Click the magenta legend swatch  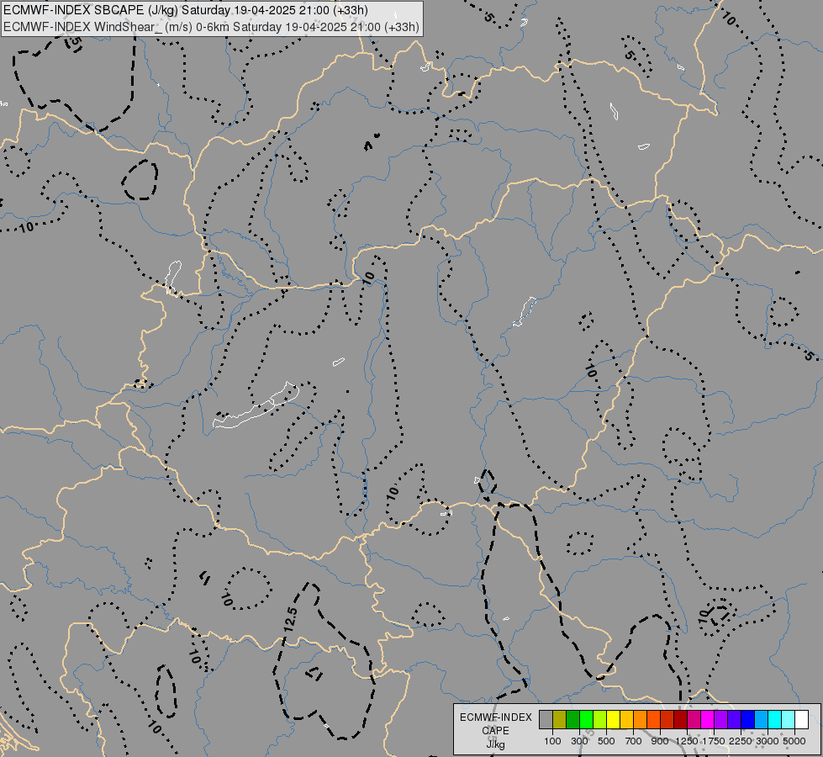pyautogui.click(x=708, y=720)
